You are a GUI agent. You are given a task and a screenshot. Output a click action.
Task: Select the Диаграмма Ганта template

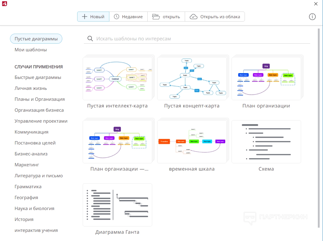tap(117, 205)
